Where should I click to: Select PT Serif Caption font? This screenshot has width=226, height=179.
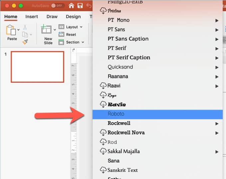tap(157, 58)
